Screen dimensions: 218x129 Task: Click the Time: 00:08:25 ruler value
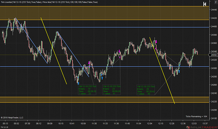(x=112, y=91)
